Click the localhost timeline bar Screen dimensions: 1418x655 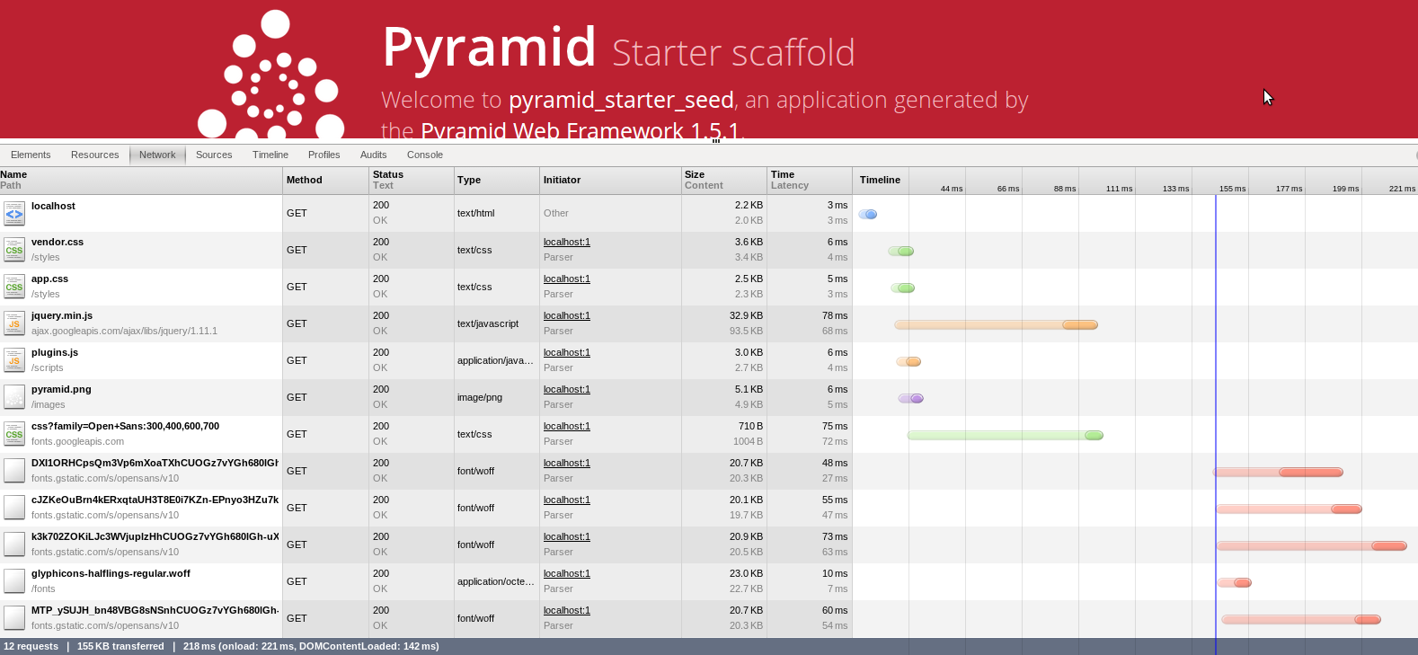868,214
